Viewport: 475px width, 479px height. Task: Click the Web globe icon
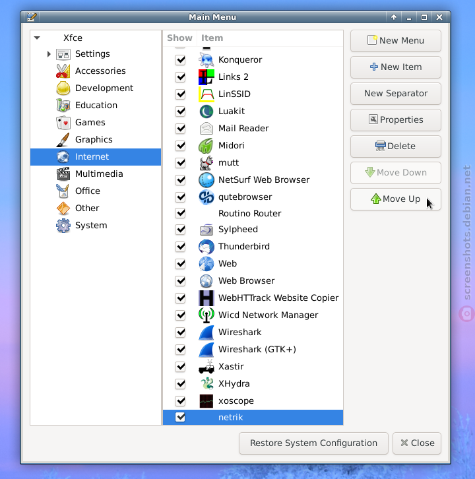pyautogui.click(x=206, y=264)
